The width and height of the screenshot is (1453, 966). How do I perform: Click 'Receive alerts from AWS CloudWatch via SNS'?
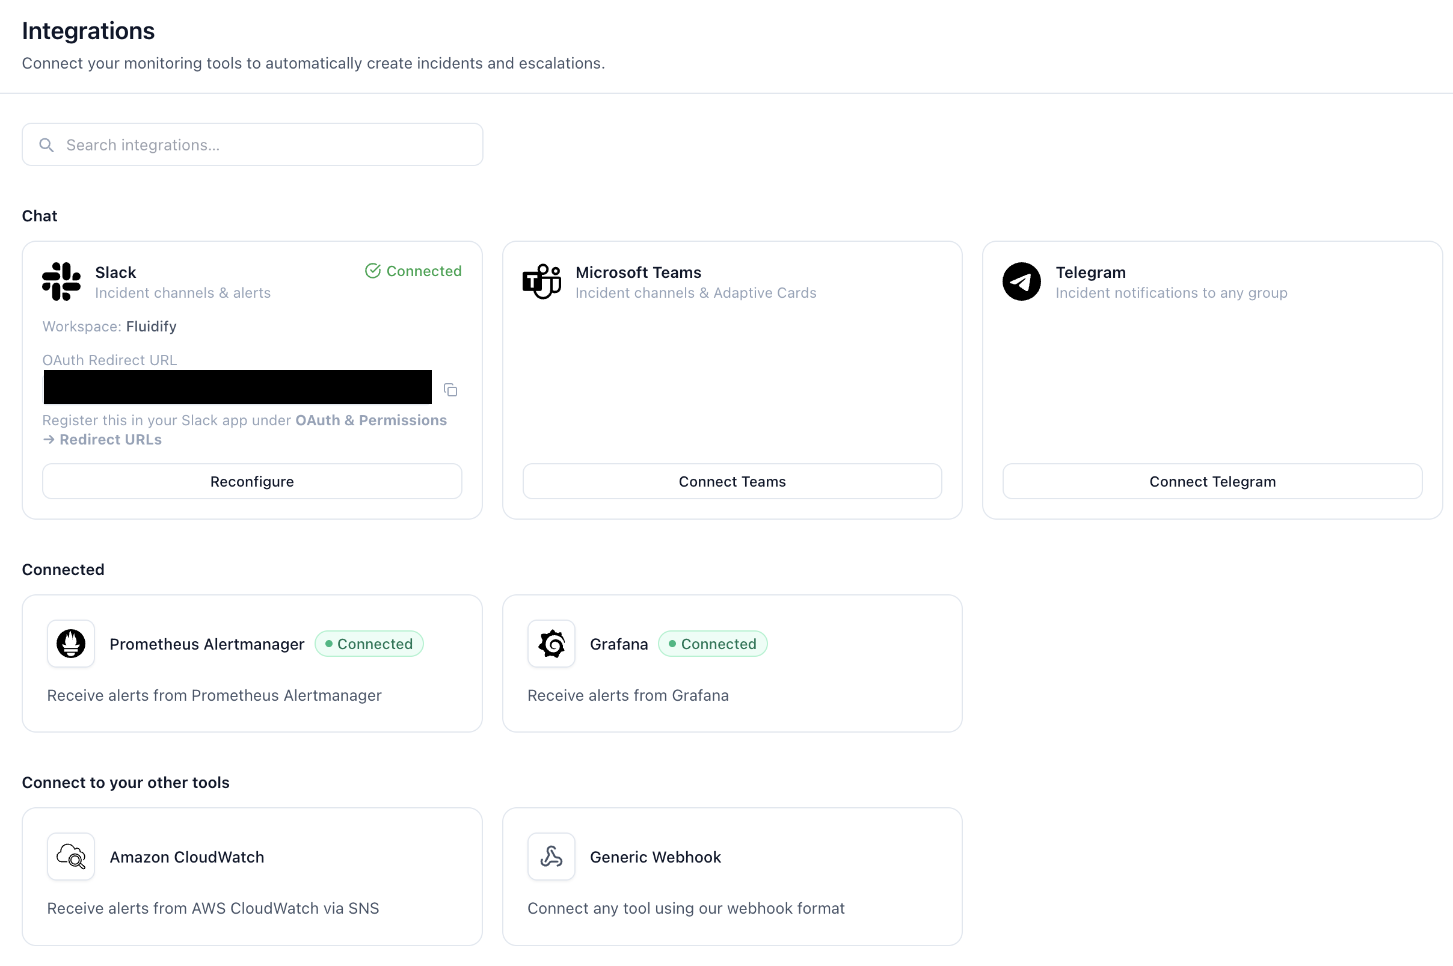pos(213,908)
